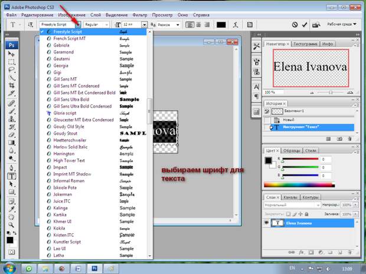Select the Horizontal Type tool in the toolbox
This screenshot has width=366, height=274.
click(x=12, y=176)
